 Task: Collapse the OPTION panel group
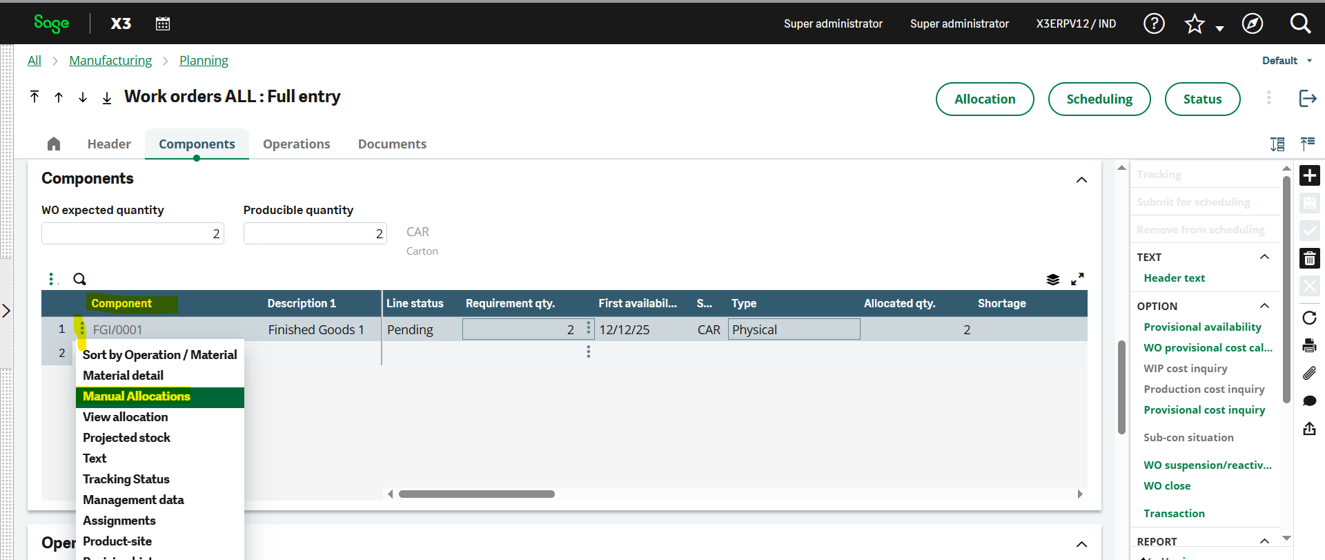click(x=1264, y=306)
